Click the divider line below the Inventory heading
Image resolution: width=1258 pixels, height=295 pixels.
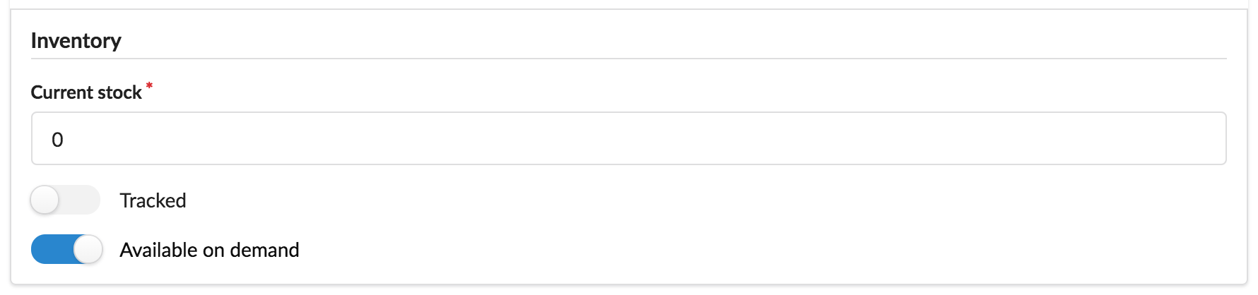click(x=628, y=59)
